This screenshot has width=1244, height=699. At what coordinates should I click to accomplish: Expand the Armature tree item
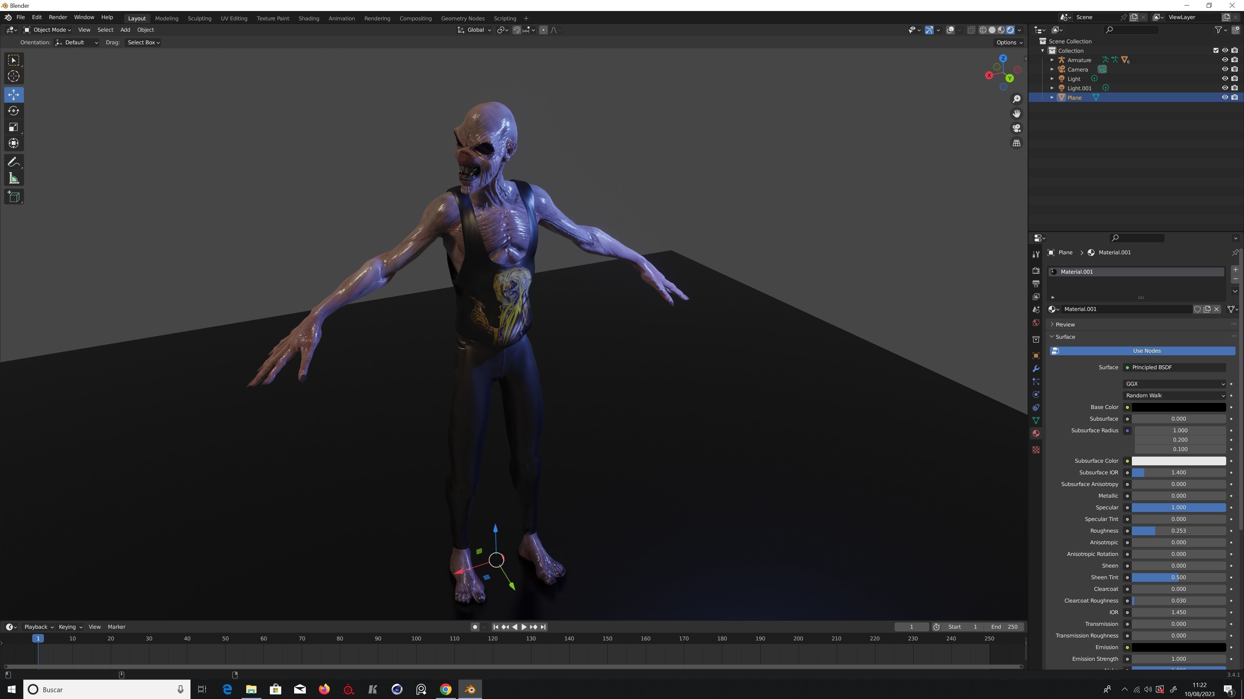point(1052,60)
